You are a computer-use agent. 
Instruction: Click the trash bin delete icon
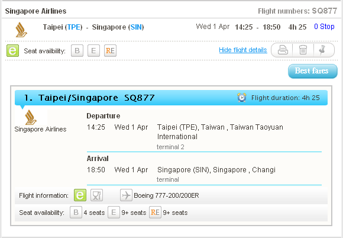pyautogui.click(x=303, y=50)
